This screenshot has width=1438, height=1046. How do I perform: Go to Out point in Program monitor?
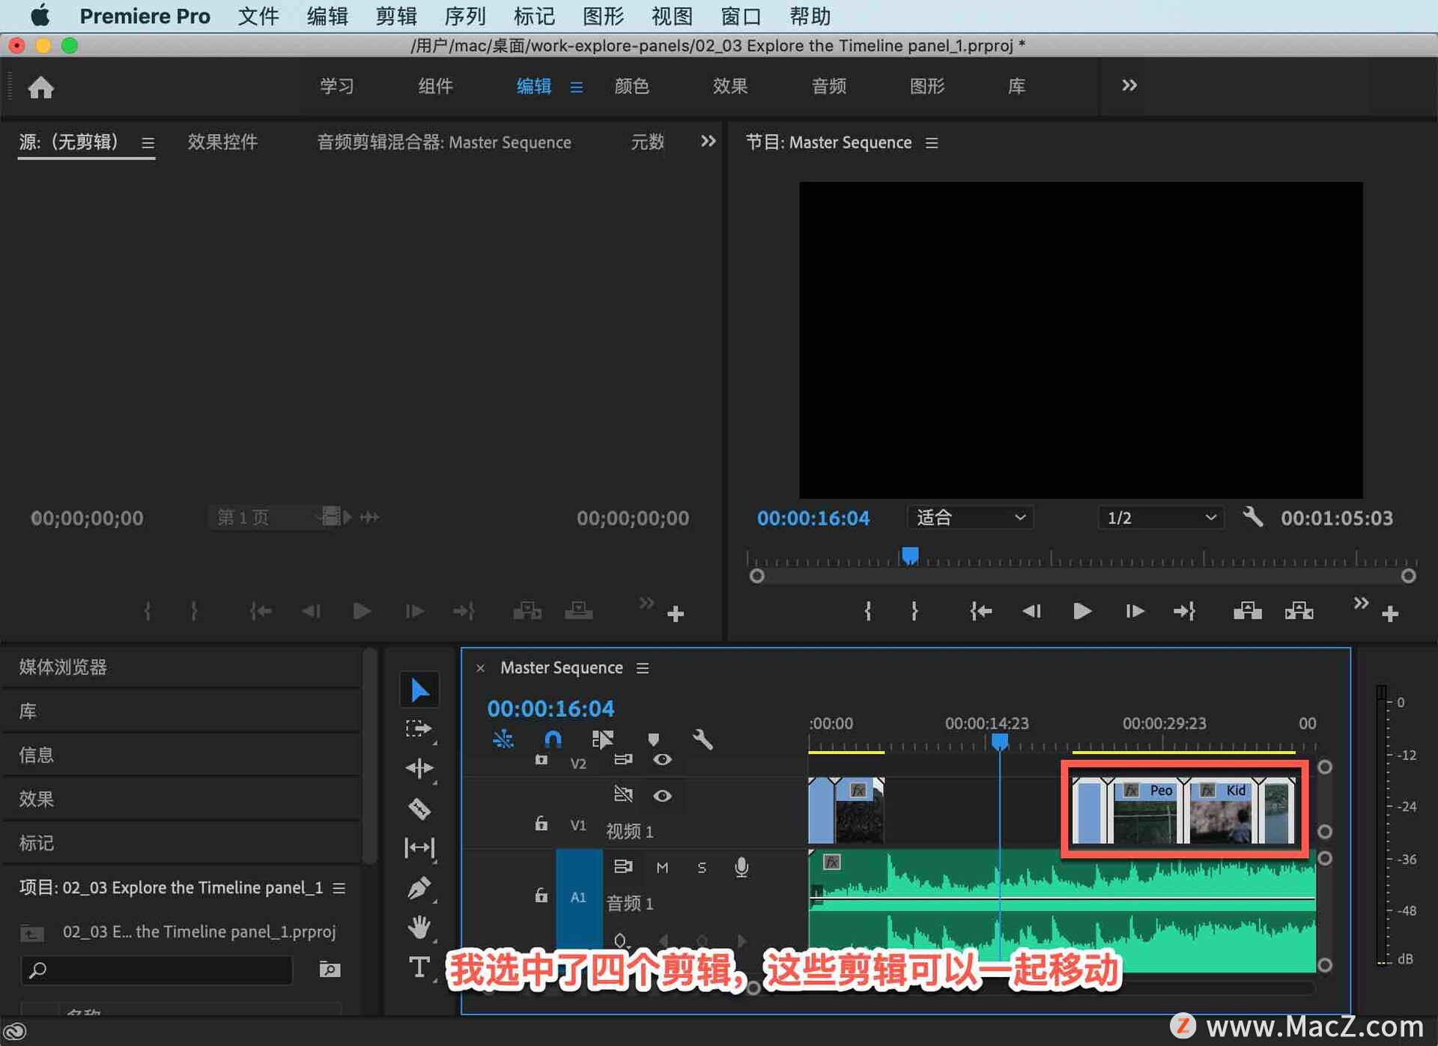click(x=1185, y=611)
